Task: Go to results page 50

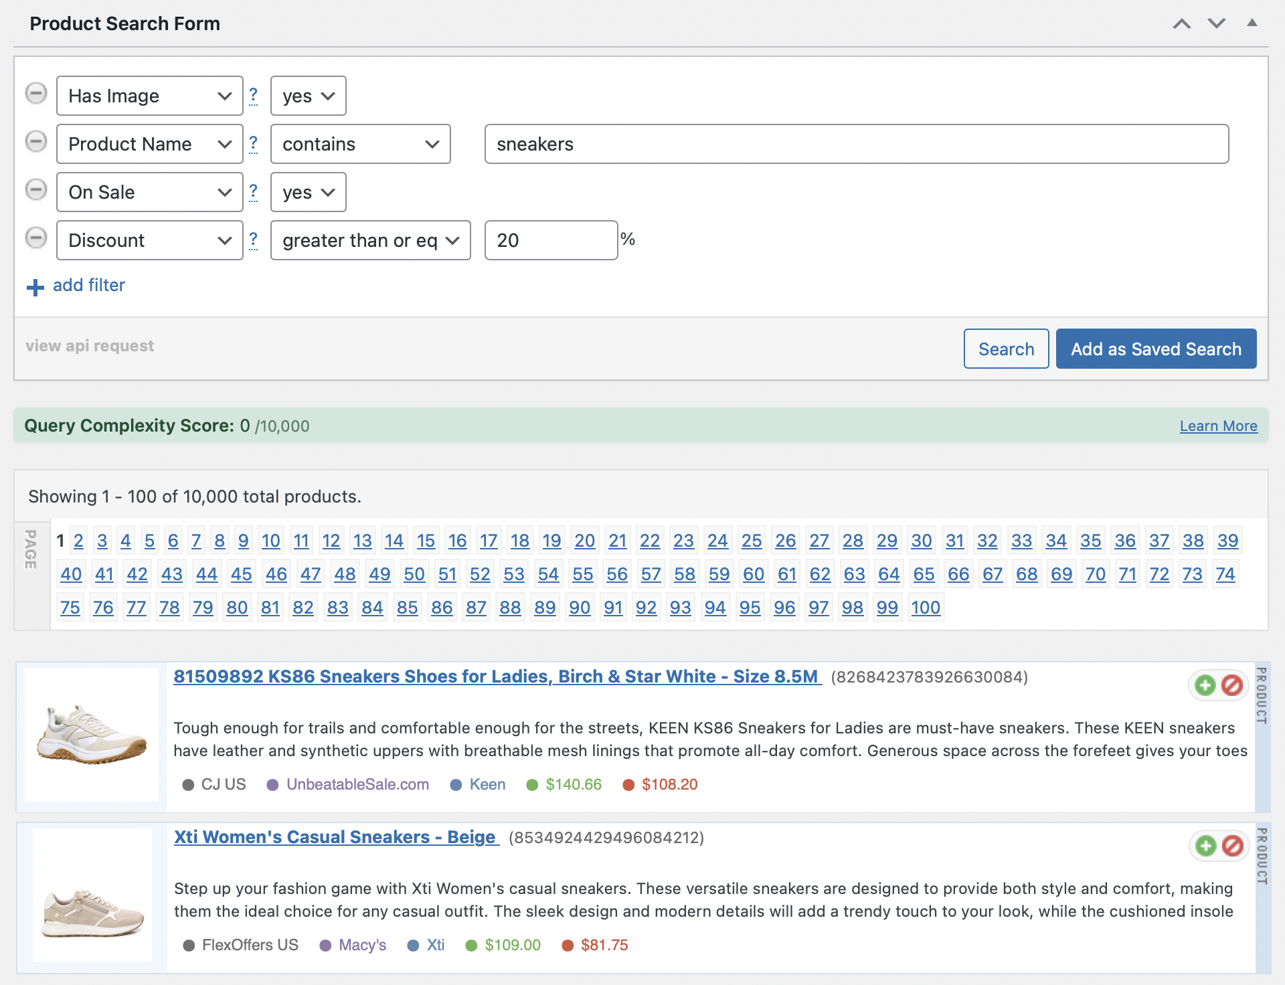Action: (414, 574)
